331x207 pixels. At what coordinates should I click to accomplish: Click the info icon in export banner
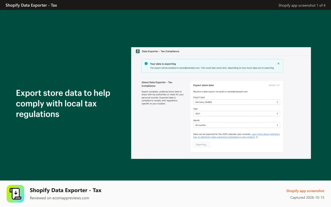click(146, 63)
